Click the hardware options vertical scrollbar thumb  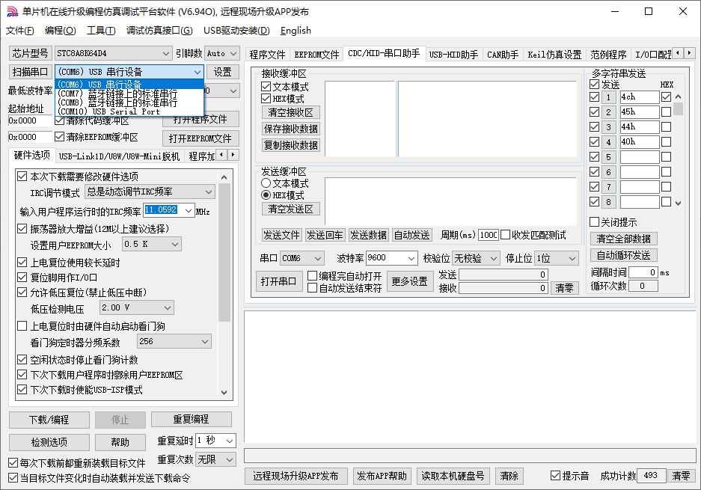click(224, 253)
